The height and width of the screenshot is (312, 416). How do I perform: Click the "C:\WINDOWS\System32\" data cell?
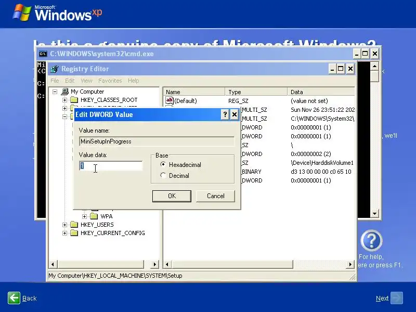coord(322,119)
